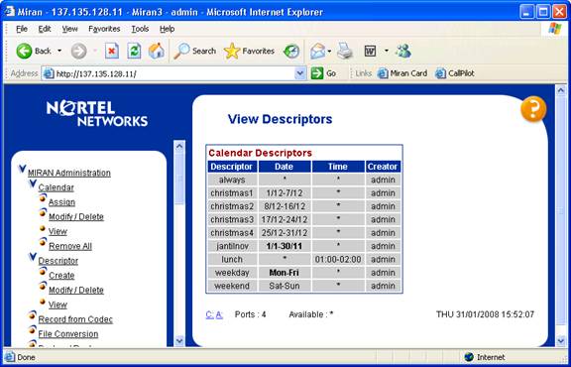
Task: Open the Messenger icon
Action: tap(403, 51)
